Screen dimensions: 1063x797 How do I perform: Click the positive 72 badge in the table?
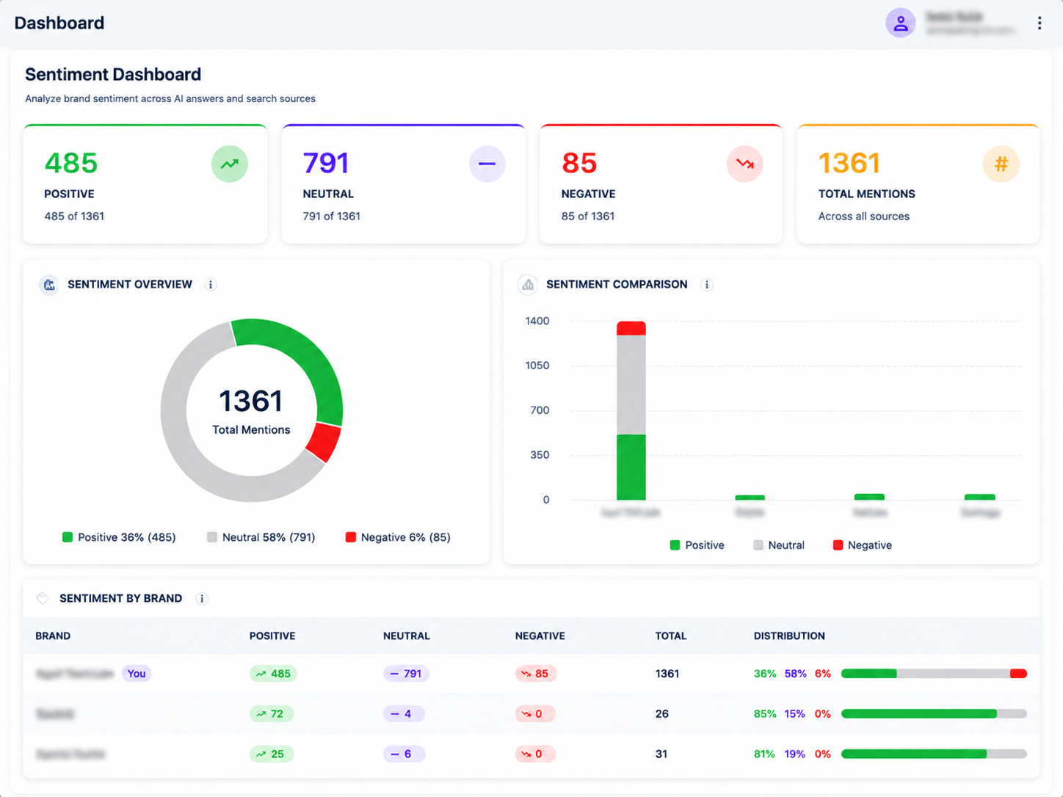[x=271, y=714]
